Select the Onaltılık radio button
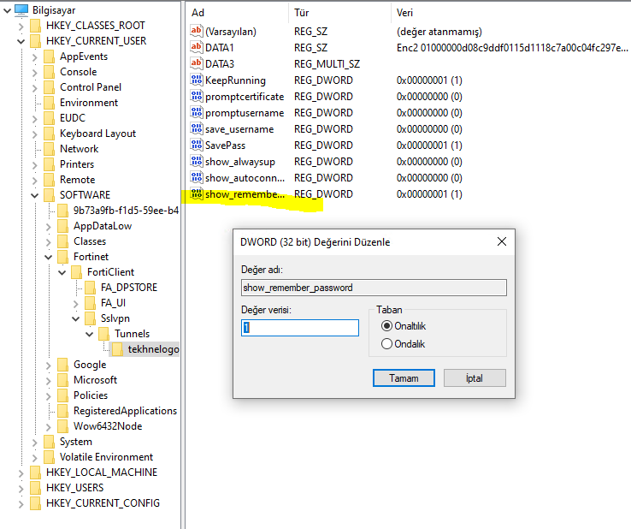Image resolution: width=631 pixels, height=529 pixels. [387, 326]
